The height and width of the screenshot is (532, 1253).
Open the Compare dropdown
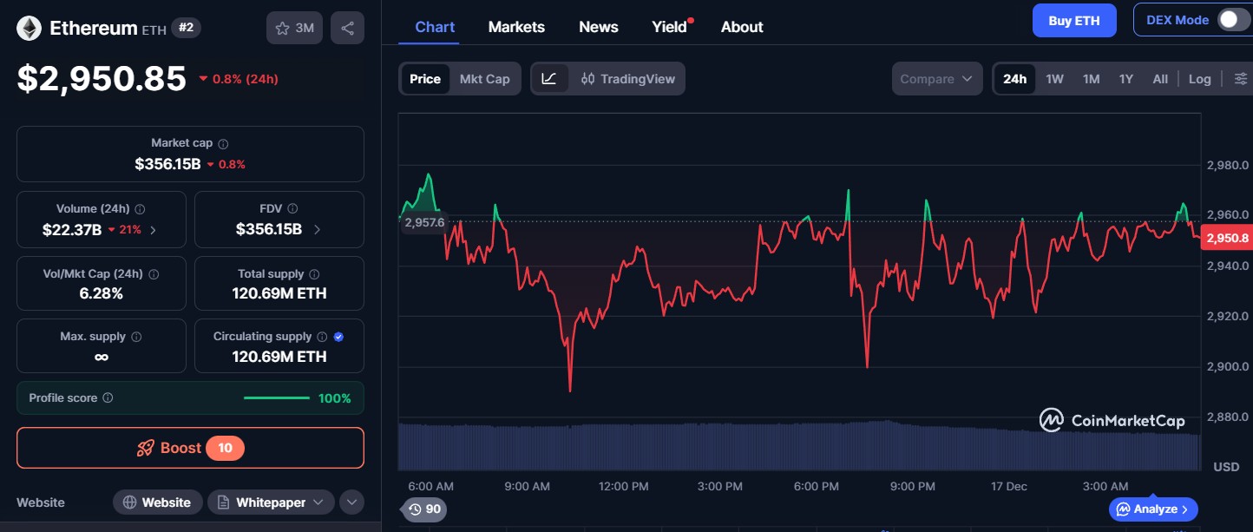click(937, 78)
